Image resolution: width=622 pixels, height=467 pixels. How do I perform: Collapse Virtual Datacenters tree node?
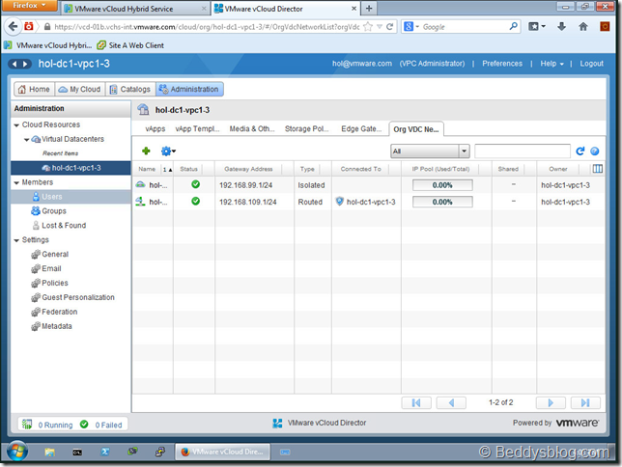coord(27,140)
